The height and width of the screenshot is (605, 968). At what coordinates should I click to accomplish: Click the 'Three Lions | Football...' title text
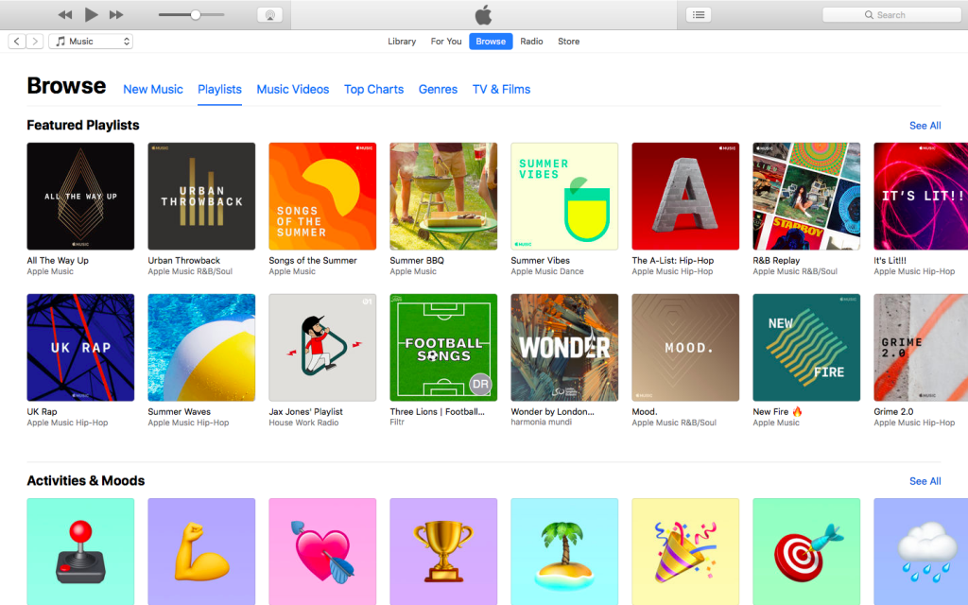(x=437, y=412)
